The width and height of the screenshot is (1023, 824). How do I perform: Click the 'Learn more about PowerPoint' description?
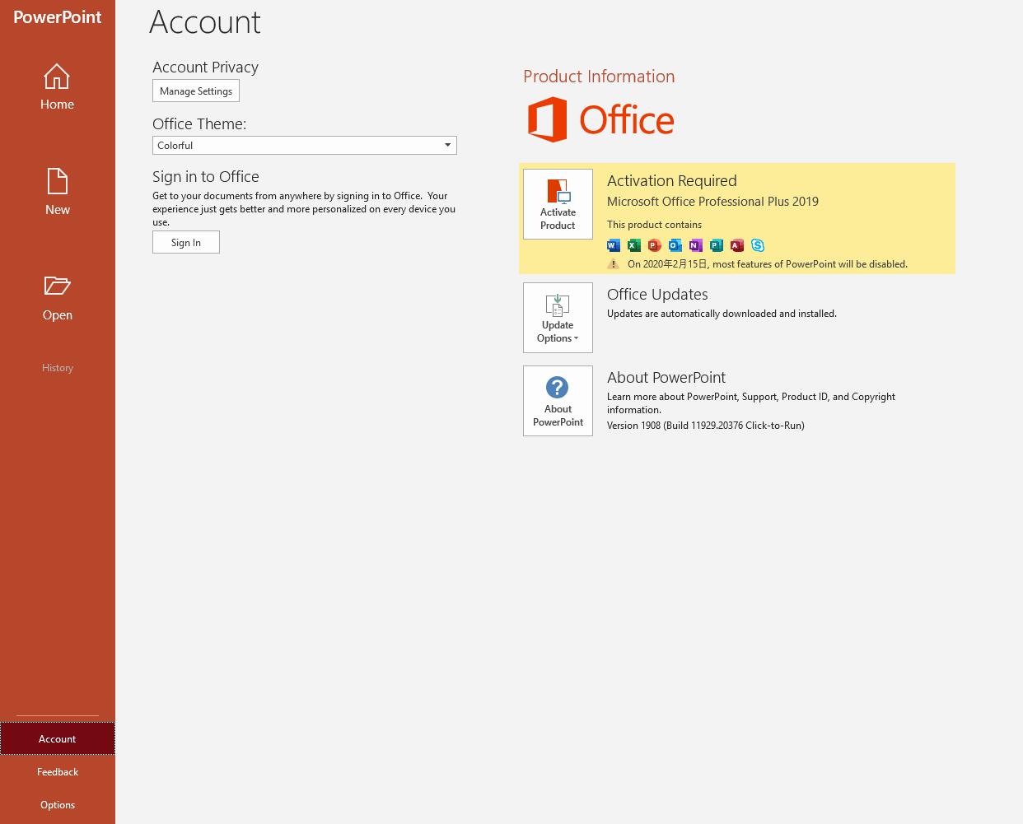click(x=751, y=403)
